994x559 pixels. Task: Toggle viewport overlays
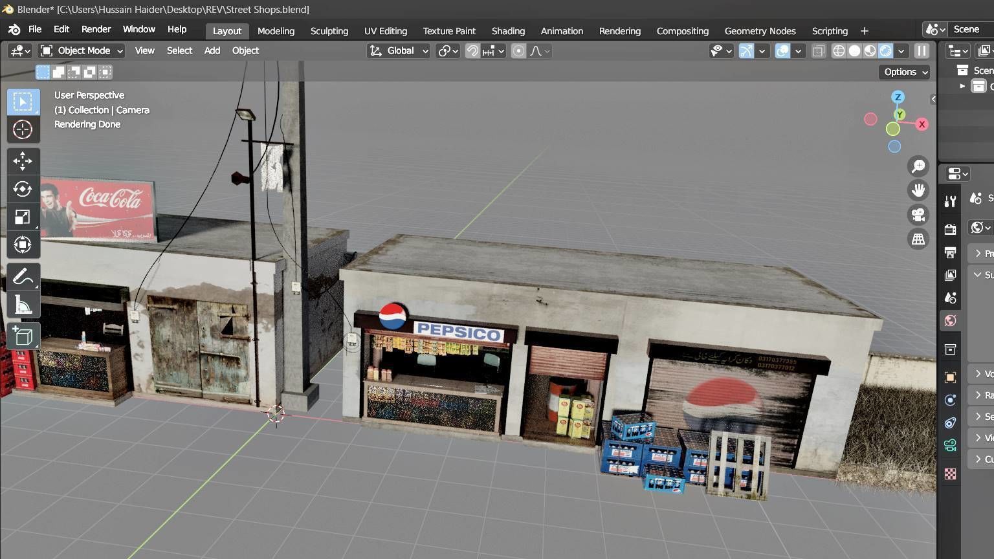(x=782, y=50)
